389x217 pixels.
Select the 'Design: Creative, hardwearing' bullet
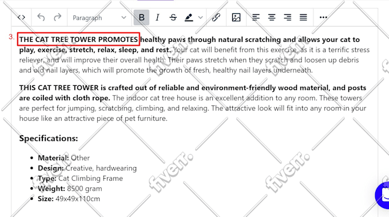point(87,168)
